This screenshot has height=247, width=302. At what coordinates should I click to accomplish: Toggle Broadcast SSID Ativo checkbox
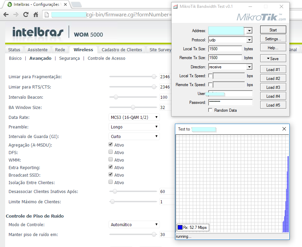click(111, 174)
